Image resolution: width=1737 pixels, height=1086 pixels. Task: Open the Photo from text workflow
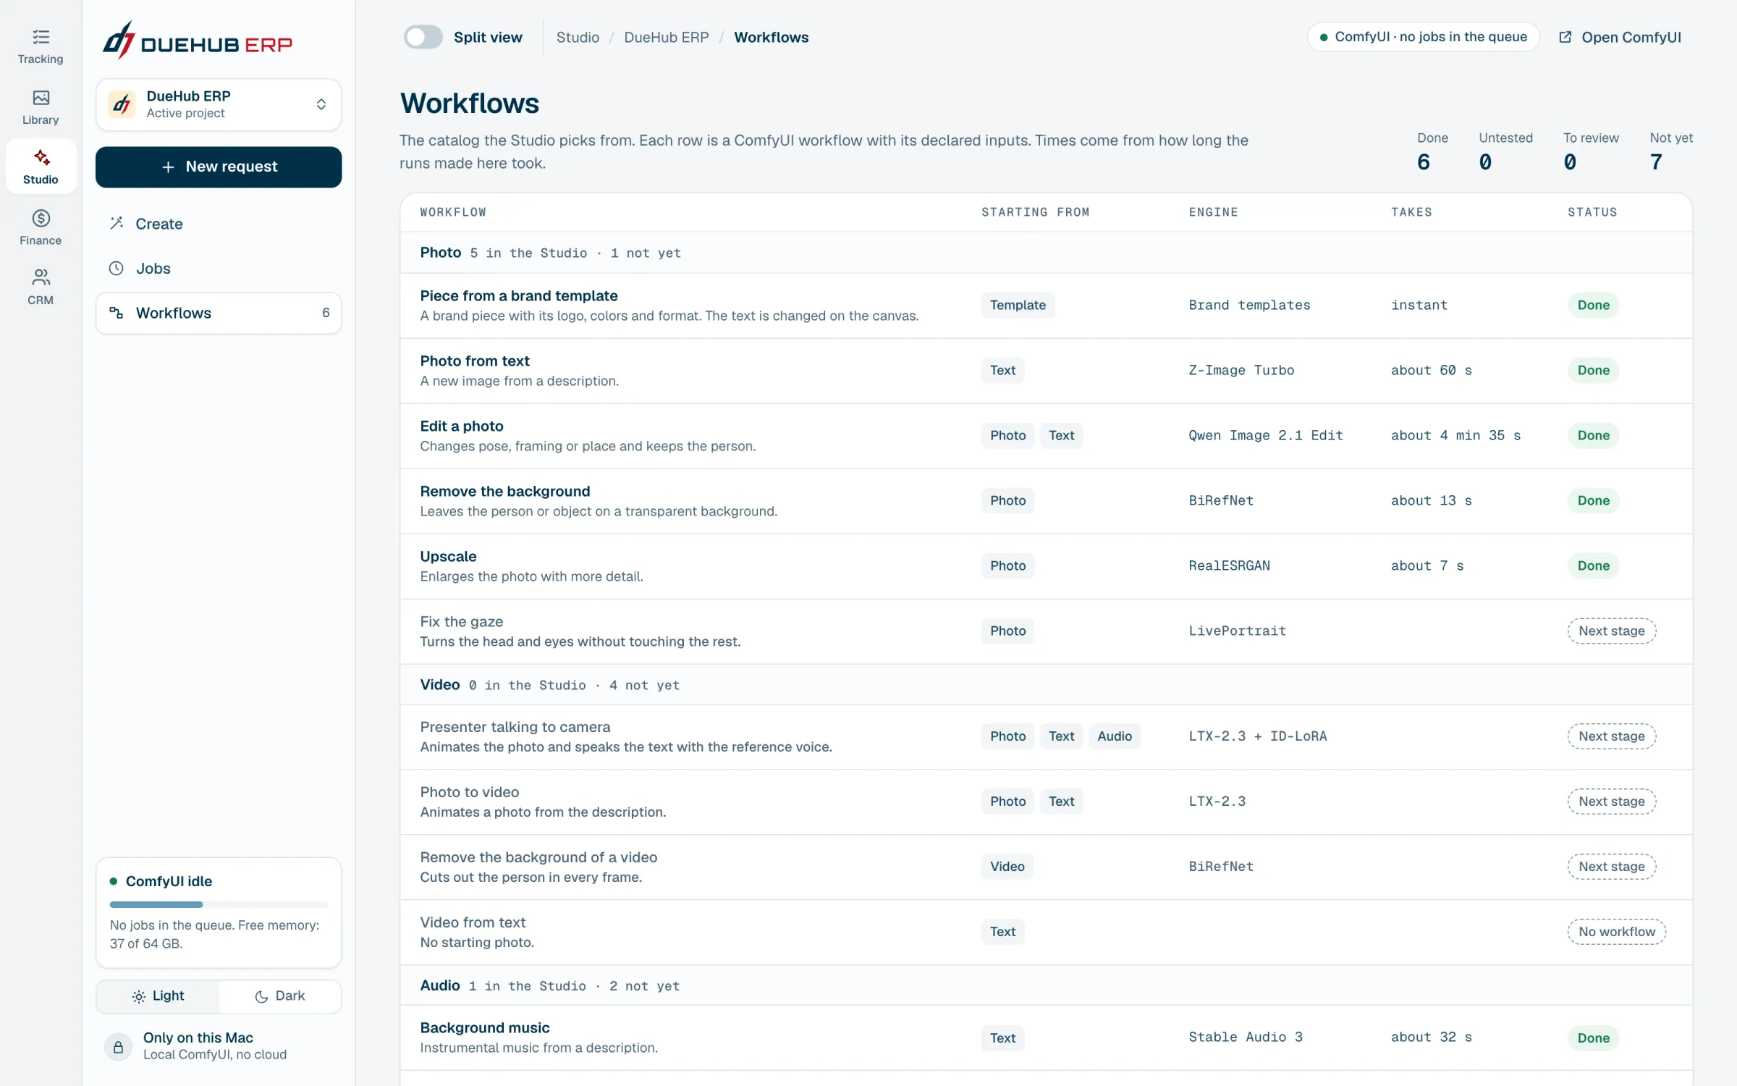(x=1046, y=371)
